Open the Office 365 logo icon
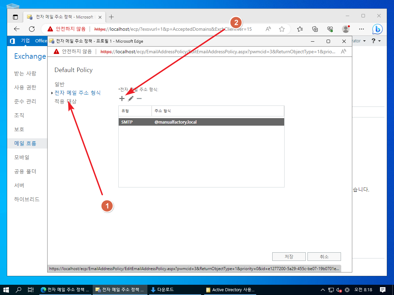The image size is (394, 295). pyautogui.click(x=13, y=41)
